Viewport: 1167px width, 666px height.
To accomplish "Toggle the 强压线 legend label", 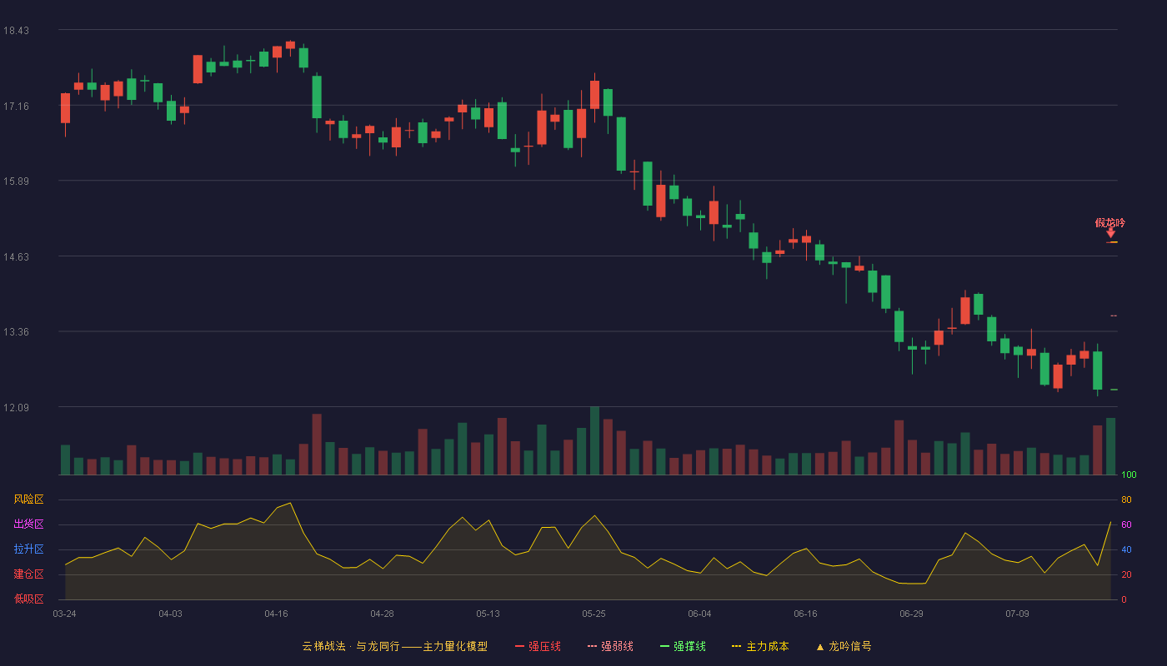I will (x=544, y=646).
